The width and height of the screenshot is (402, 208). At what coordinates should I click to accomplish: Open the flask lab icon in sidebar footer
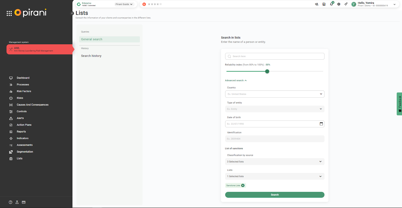17,202
